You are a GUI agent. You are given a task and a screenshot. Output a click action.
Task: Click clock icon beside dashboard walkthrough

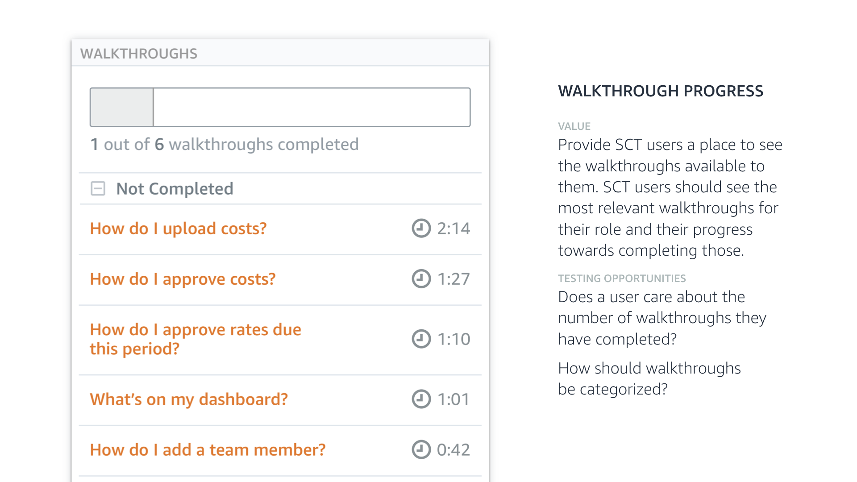[x=421, y=399]
